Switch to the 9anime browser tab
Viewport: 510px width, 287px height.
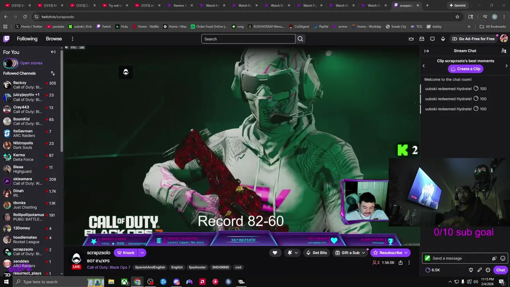point(180,6)
